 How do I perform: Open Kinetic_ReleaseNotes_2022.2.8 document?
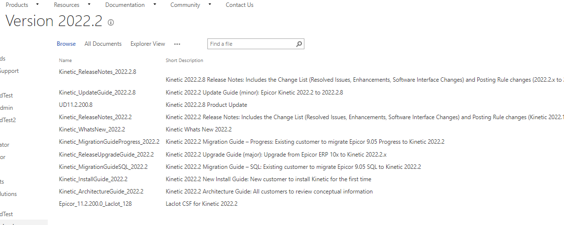tap(98, 71)
